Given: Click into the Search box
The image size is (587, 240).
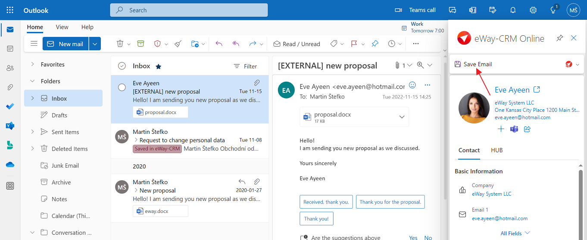Looking at the screenshot, I should (x=189, y=10).
